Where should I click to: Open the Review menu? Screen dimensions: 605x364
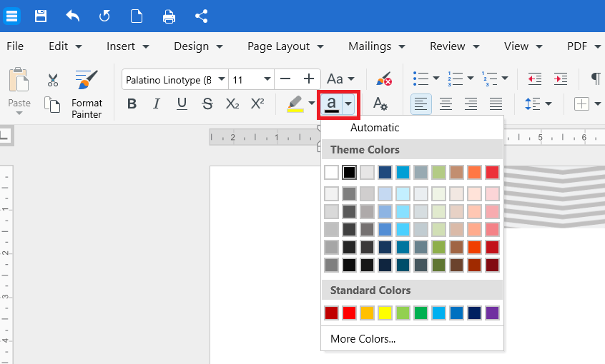coord(455,46)
